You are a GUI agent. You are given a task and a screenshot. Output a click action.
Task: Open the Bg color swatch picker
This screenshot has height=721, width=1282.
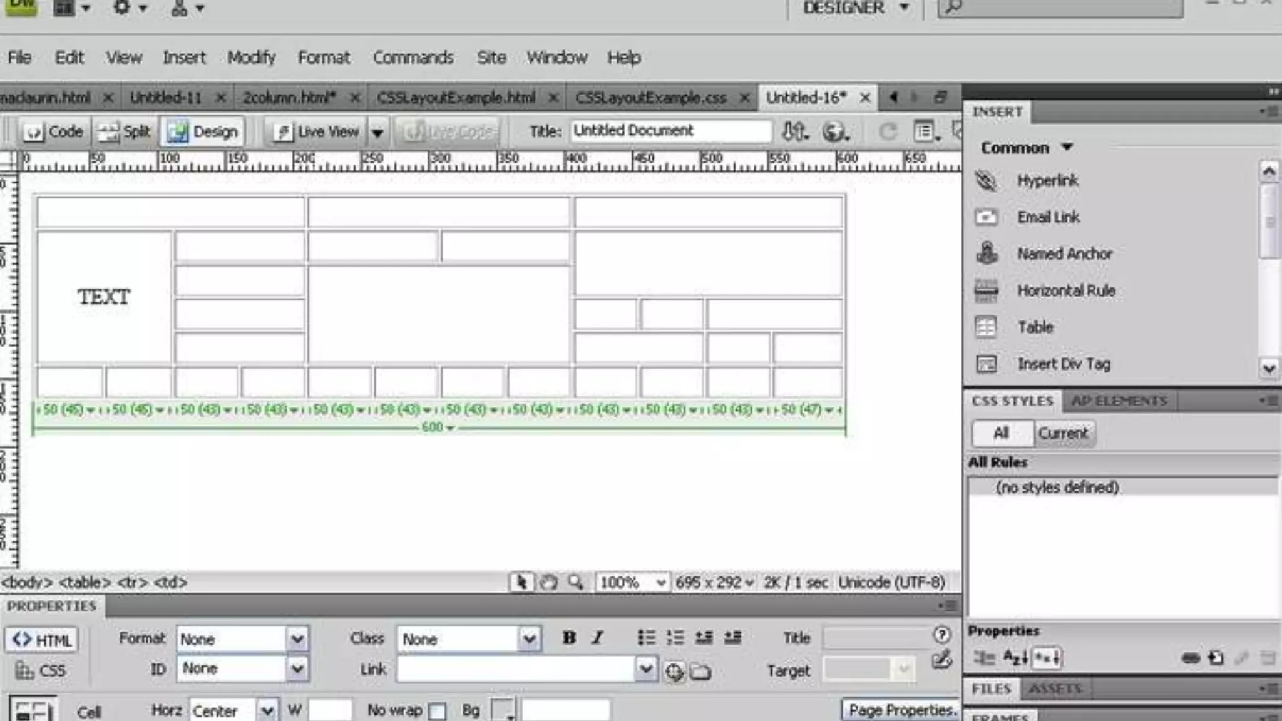pos(502,710)
